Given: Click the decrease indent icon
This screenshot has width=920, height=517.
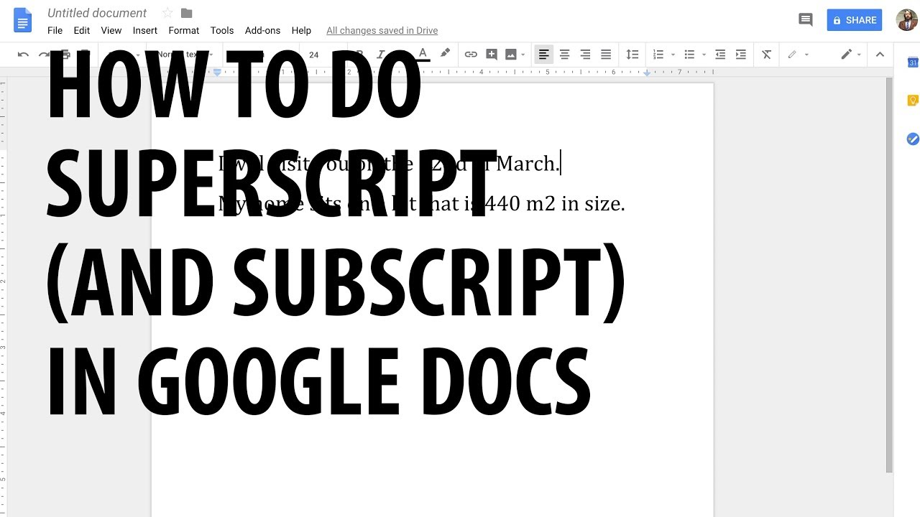Looking at the screenshot, I should (x=720, y=55).
